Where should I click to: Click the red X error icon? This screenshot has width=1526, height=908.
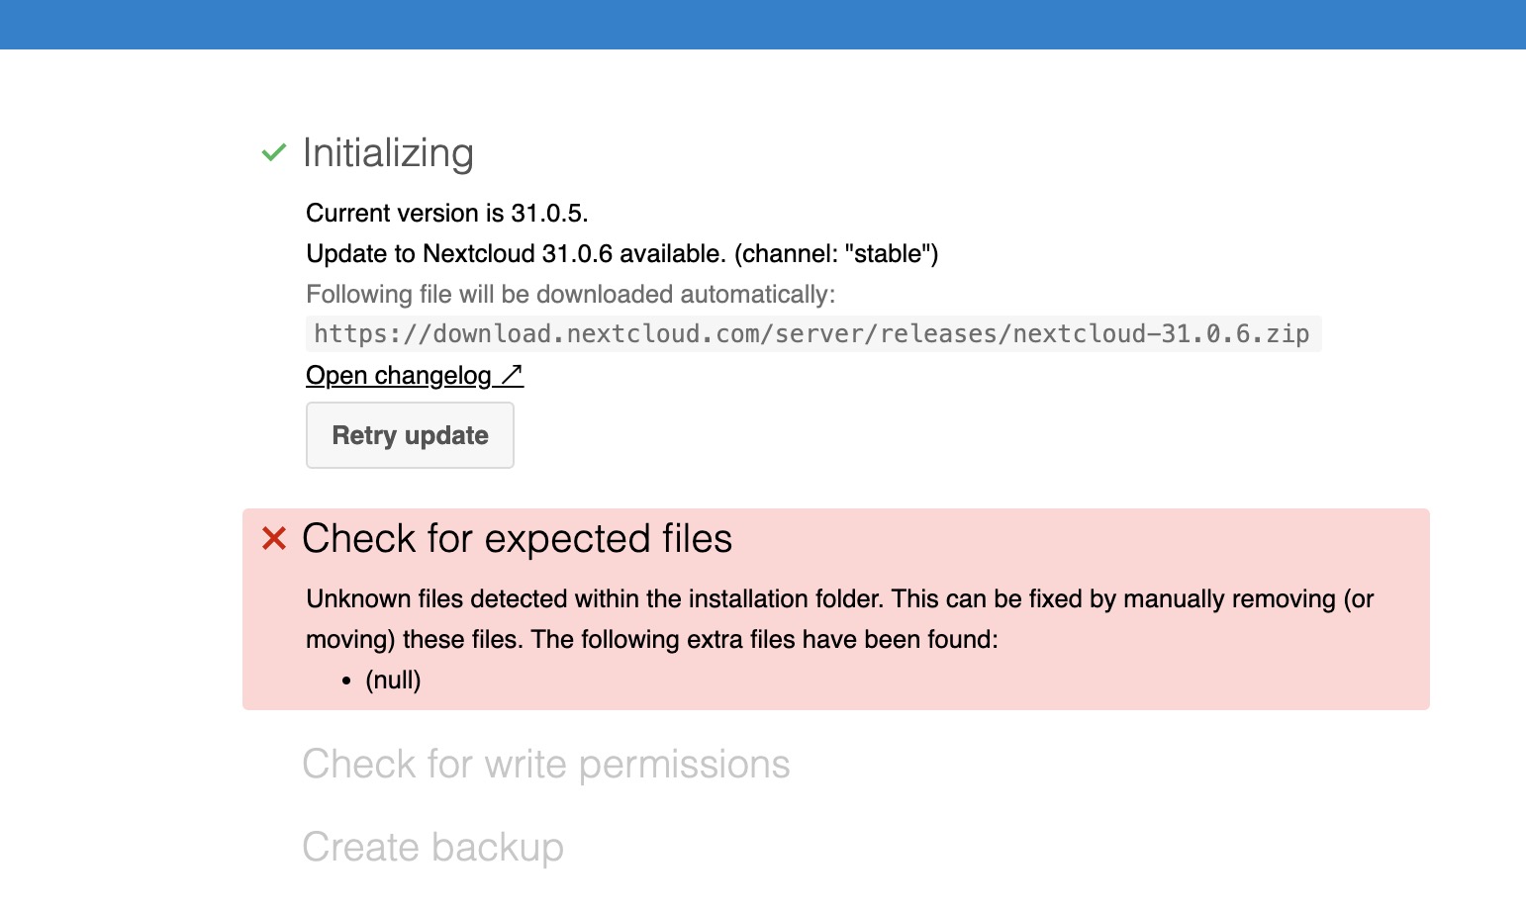click(x=273, y=538)
